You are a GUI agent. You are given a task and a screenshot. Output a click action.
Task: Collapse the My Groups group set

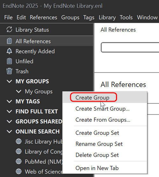[19, 91]
